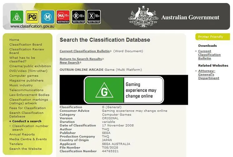
Task: Click the black X18+ restricted icon
Action: 94,17
